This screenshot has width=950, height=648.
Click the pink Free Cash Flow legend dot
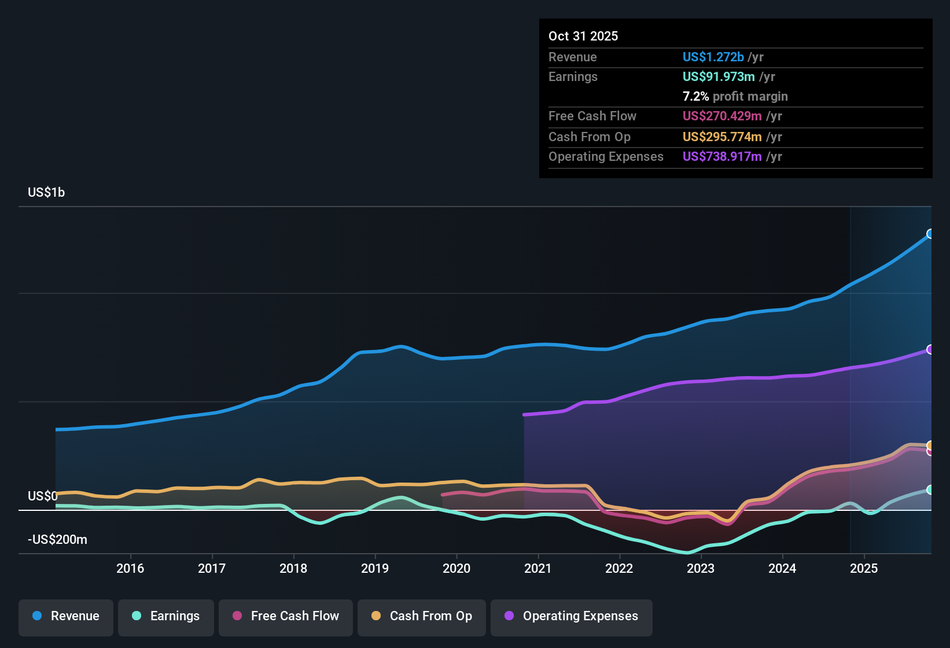[237, 616]
